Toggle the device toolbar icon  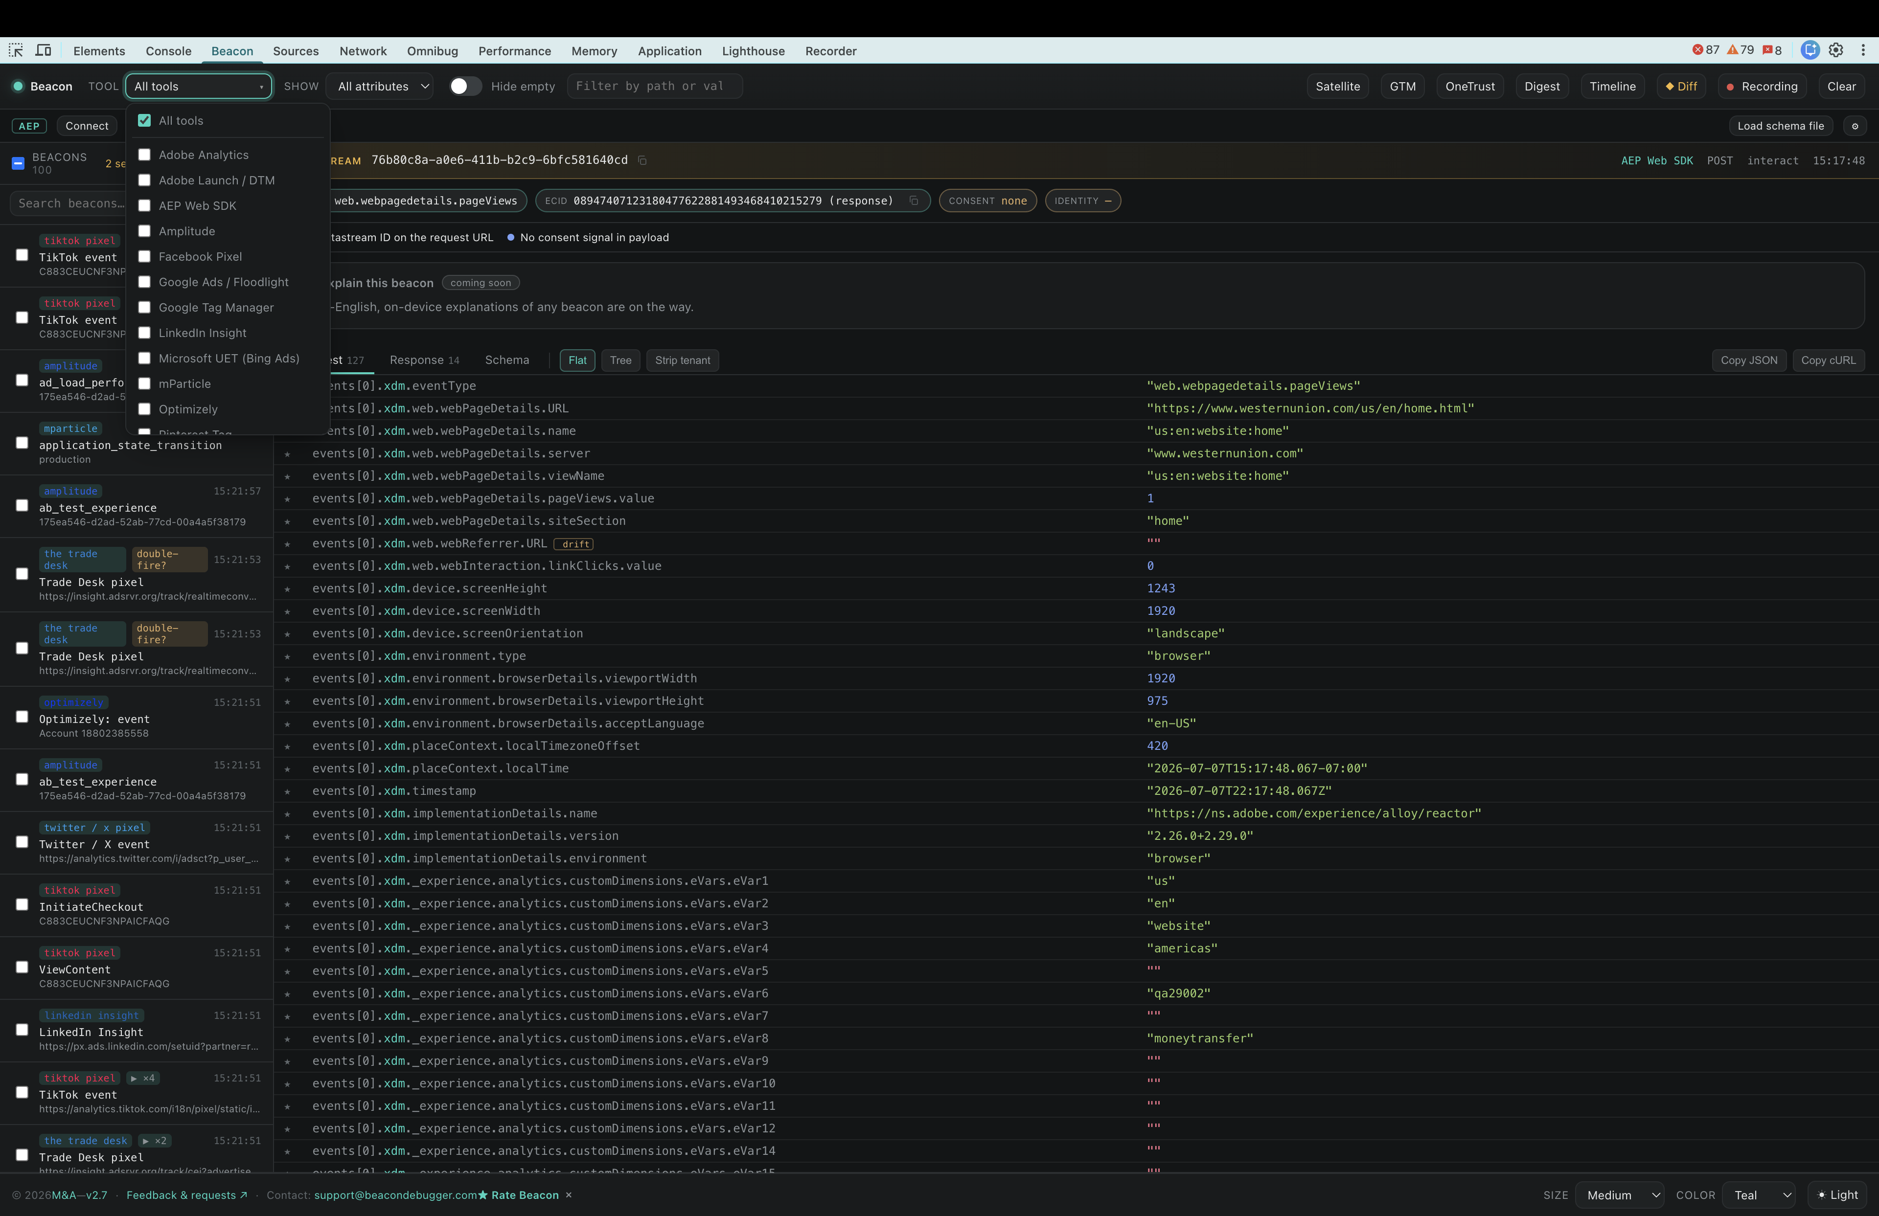pyautogui.click(x=44, y=50)
